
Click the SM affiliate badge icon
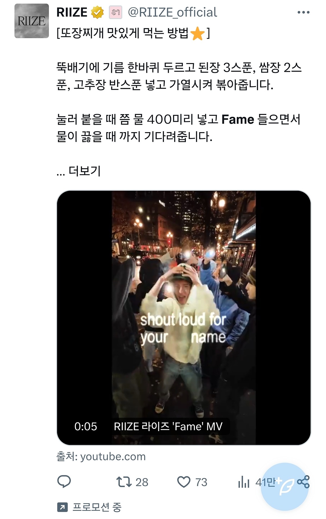(x=115, y=13)
